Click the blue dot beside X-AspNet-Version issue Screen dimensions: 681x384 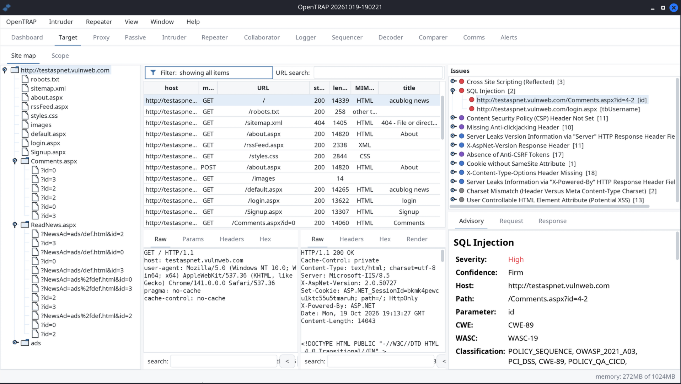point(462,145)
